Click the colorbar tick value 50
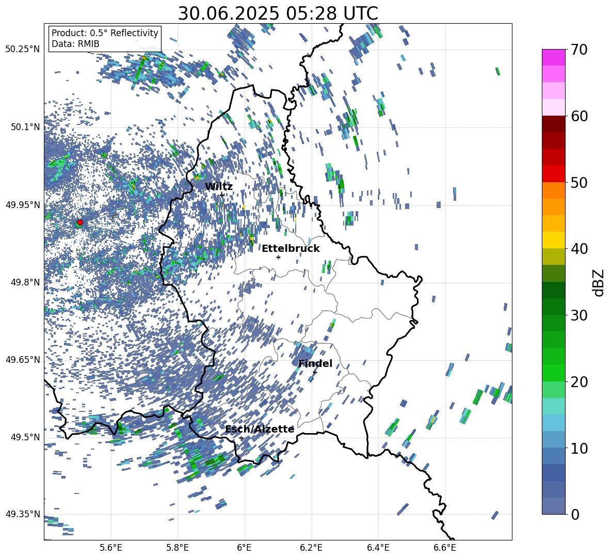611x558 pixels. pos(579,183)
